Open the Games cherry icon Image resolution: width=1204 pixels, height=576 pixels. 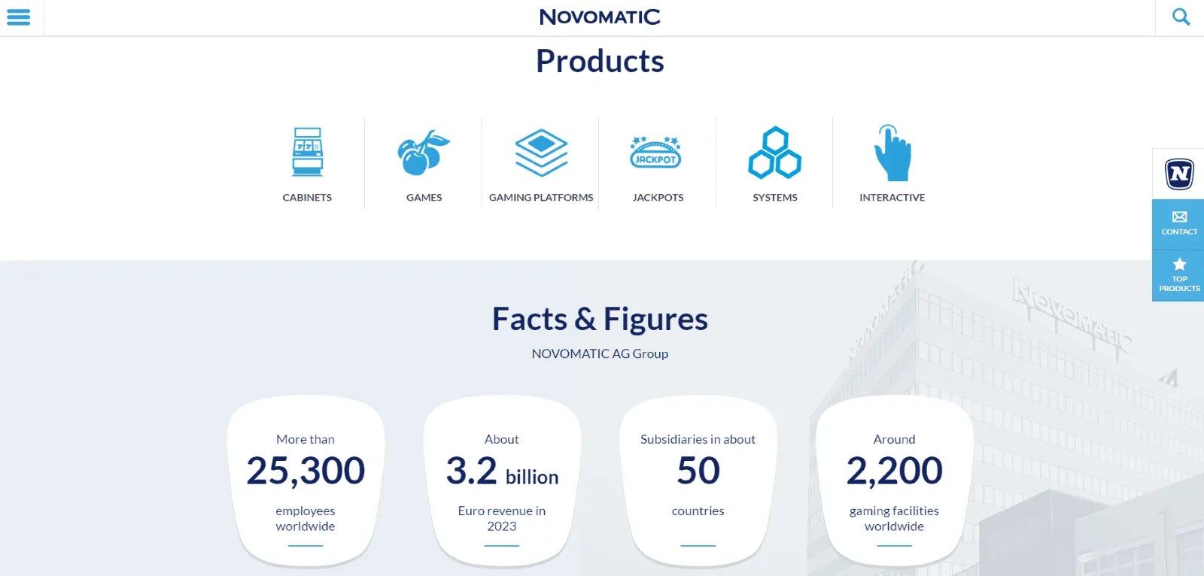(424, 153)
